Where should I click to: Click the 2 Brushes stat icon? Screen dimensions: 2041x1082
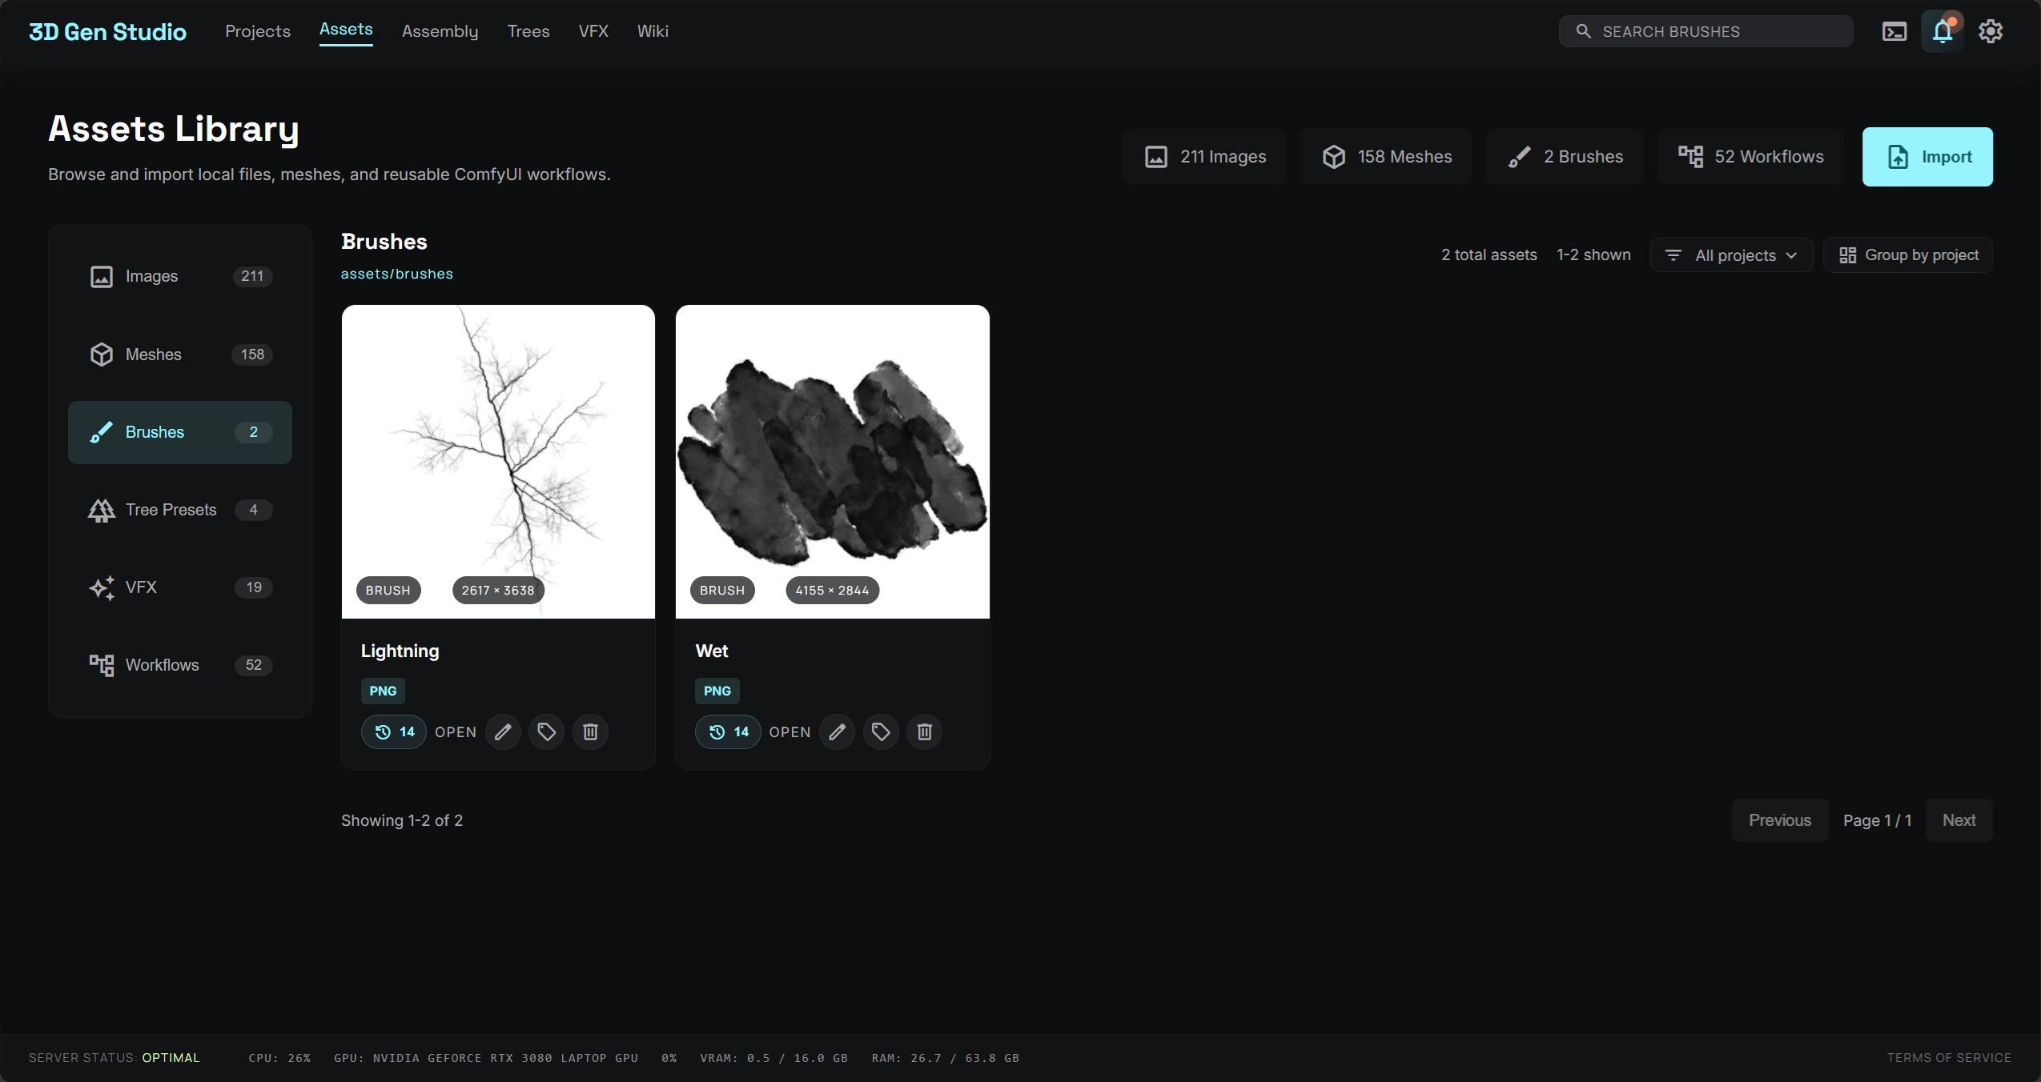[1519, 157]
